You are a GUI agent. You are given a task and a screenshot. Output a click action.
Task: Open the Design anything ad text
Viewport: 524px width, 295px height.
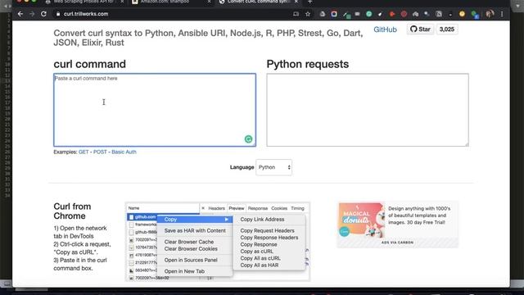pyautogui.click(x=419, y=216)
